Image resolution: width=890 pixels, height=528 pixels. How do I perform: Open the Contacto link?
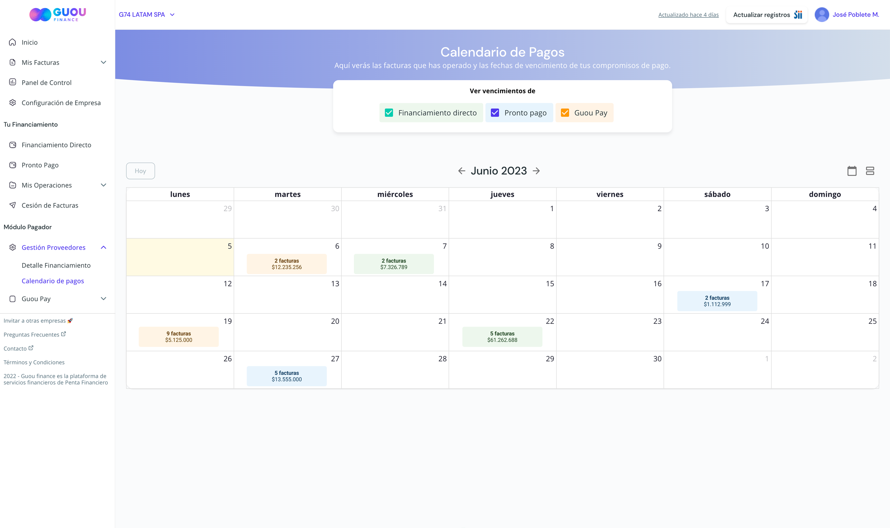coord(15,348)
